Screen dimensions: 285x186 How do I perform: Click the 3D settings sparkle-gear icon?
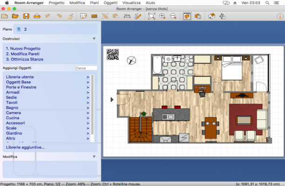223,16
